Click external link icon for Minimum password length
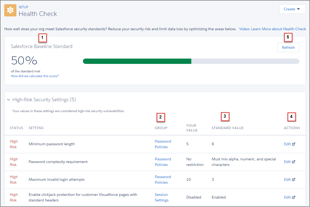This screenshot has width=310, height=207. click(x=294, y=144)
